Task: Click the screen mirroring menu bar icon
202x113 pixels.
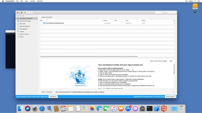Action: pos(187,1)
